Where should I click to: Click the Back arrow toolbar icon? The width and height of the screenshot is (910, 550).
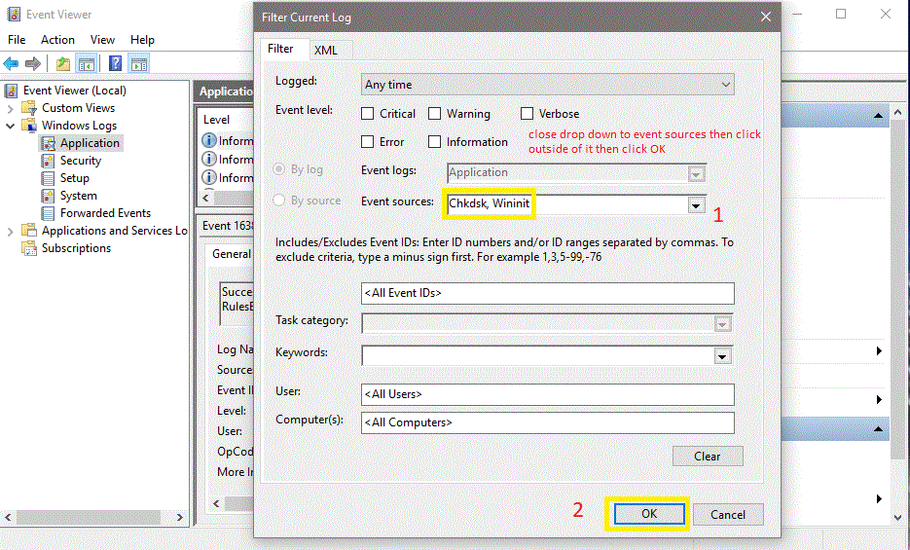(11, 63)
